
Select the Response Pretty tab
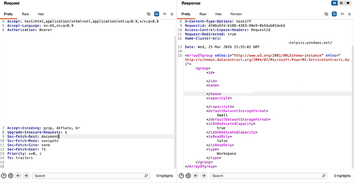tap(186, 14)
